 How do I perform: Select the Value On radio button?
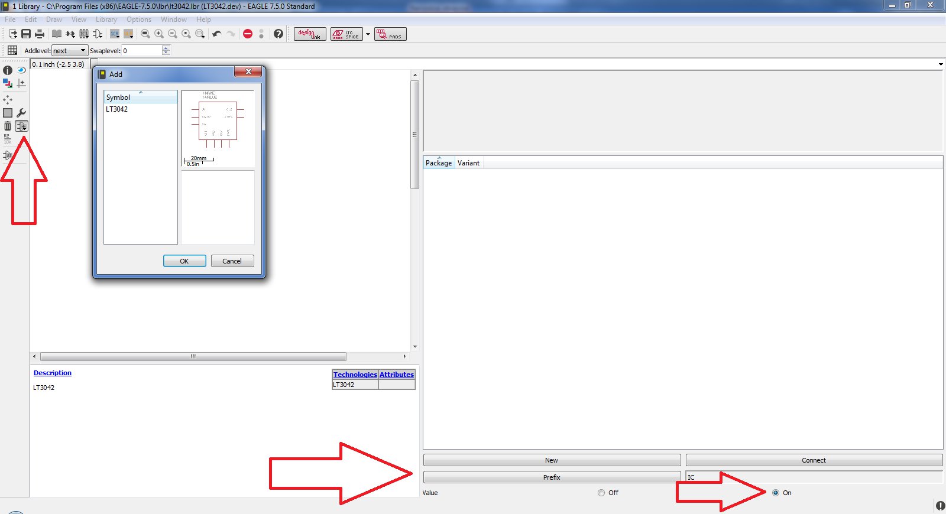(x=776, y=493)
